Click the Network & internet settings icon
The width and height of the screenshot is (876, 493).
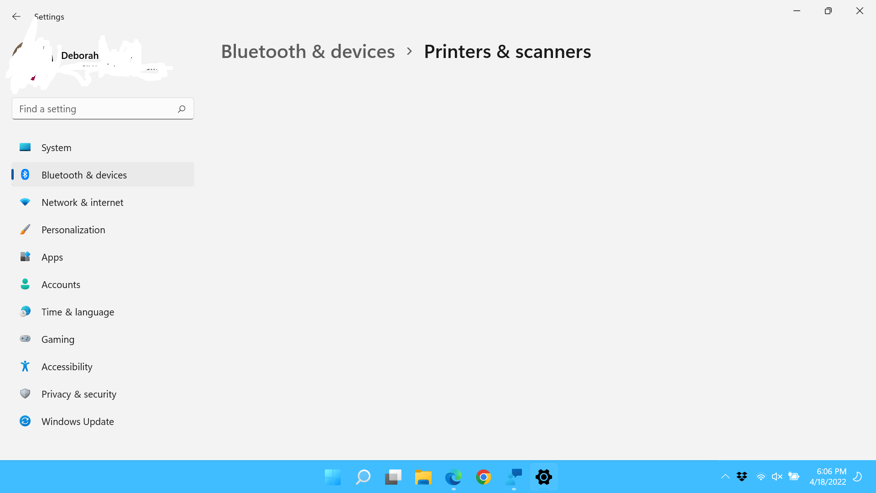(x=24, y=202)
